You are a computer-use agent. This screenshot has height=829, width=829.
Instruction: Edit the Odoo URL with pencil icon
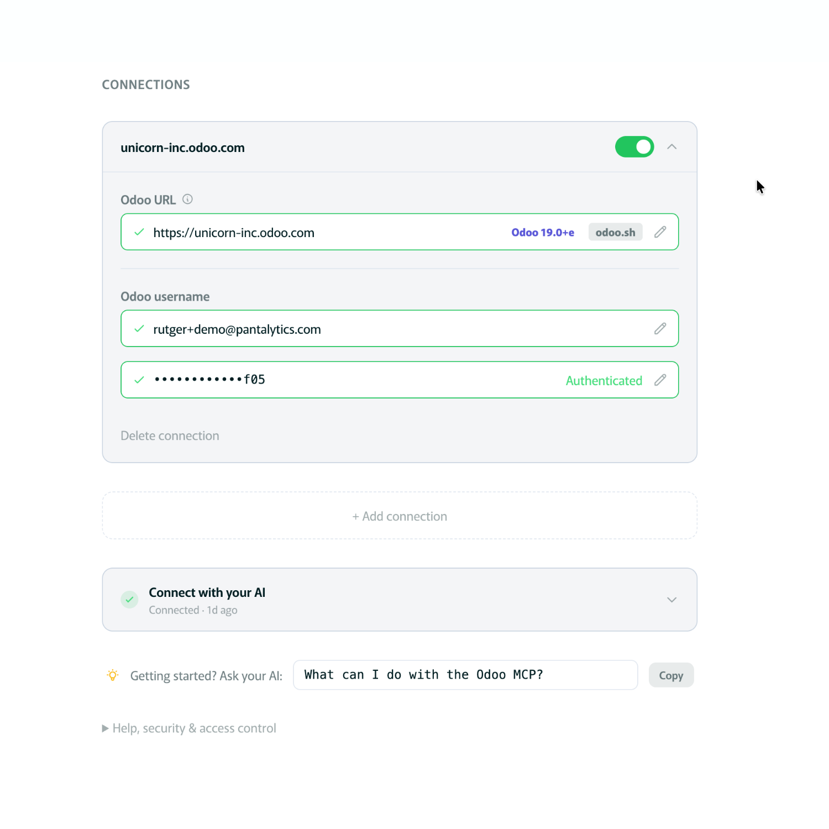point(660,232)
